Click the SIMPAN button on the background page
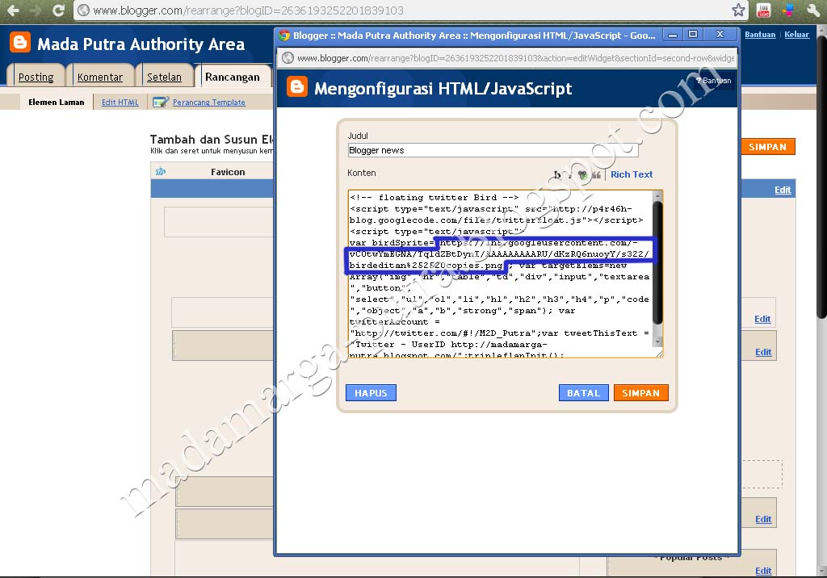This screenshot has width=827, height=578. (768, 147)
